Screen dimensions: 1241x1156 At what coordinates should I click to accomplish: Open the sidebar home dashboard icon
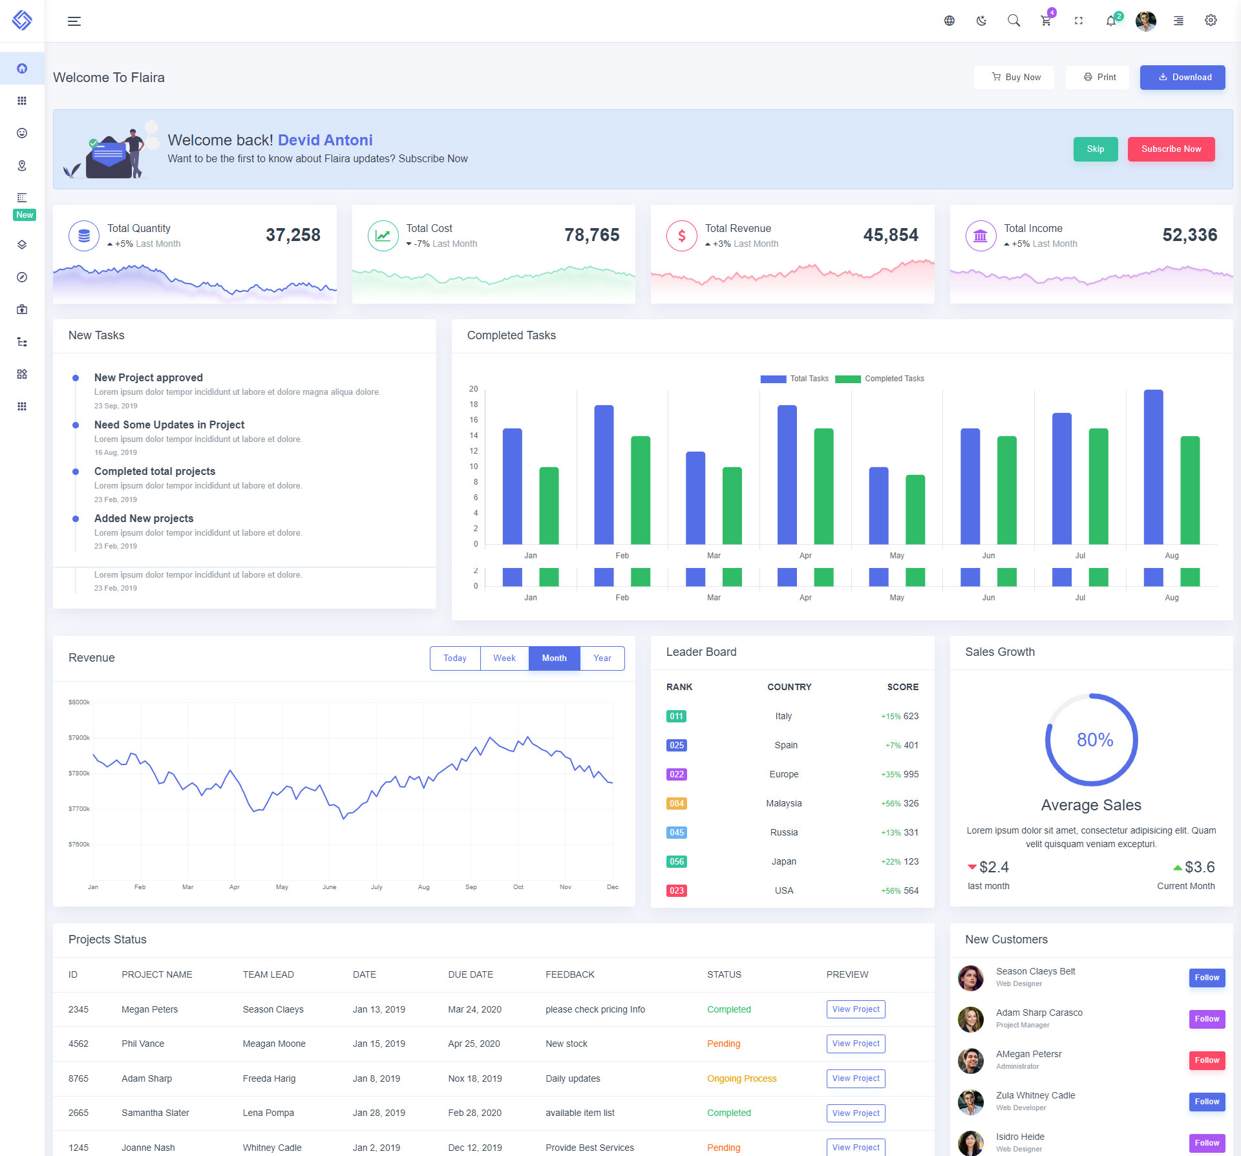click(22, 68)
